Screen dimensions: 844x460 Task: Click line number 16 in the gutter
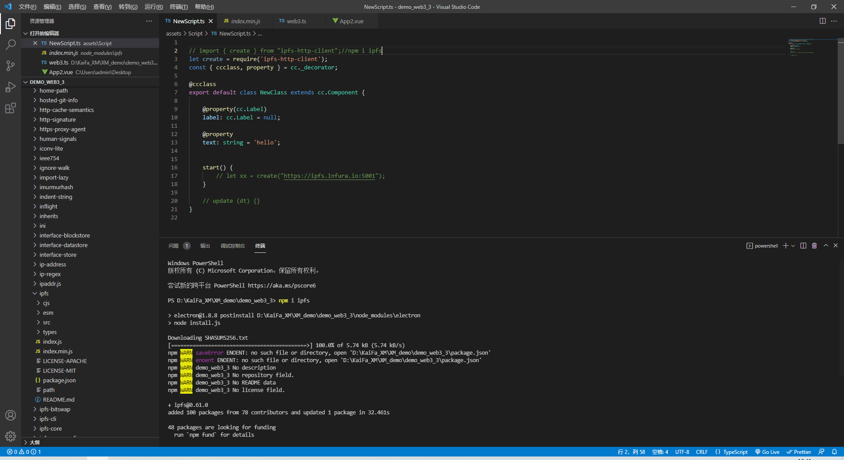(x=174, y=168)
